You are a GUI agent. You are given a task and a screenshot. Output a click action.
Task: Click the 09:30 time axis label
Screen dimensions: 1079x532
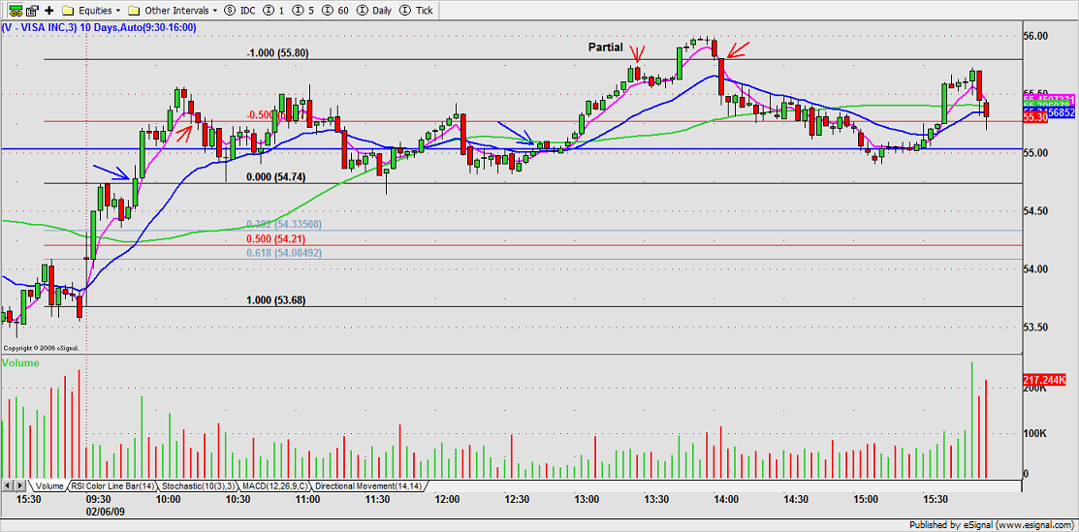coord(99,499)
